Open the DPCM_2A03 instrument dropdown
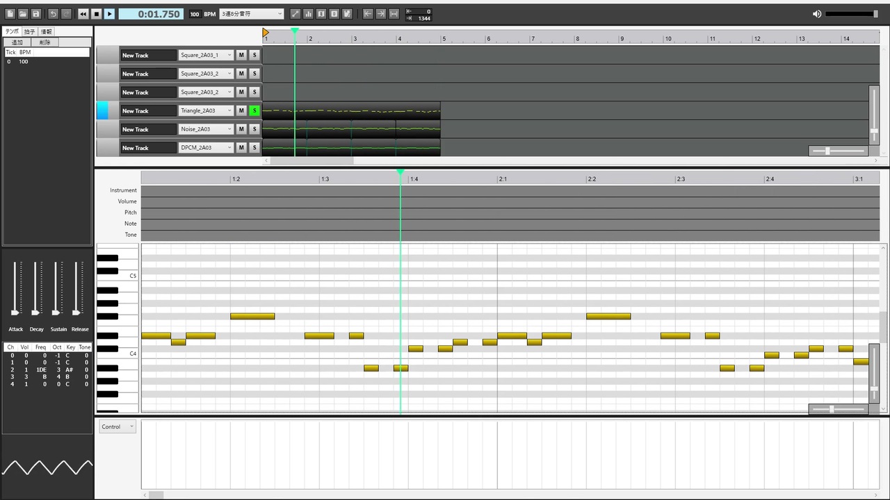 pyautogui.click(x=206, y=147)
